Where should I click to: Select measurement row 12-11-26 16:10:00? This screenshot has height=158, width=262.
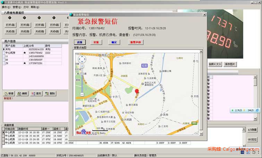35,132
